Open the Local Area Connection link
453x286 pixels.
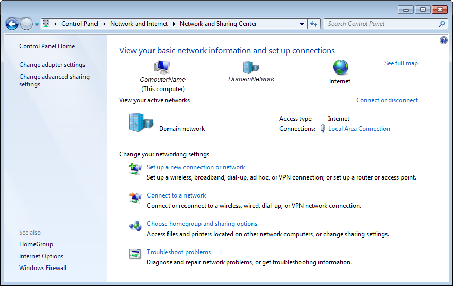point(359,129)
